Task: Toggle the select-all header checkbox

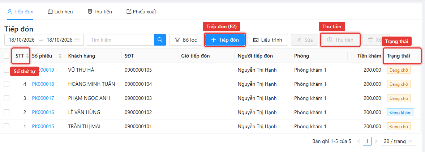Action: tap(7, 56)
